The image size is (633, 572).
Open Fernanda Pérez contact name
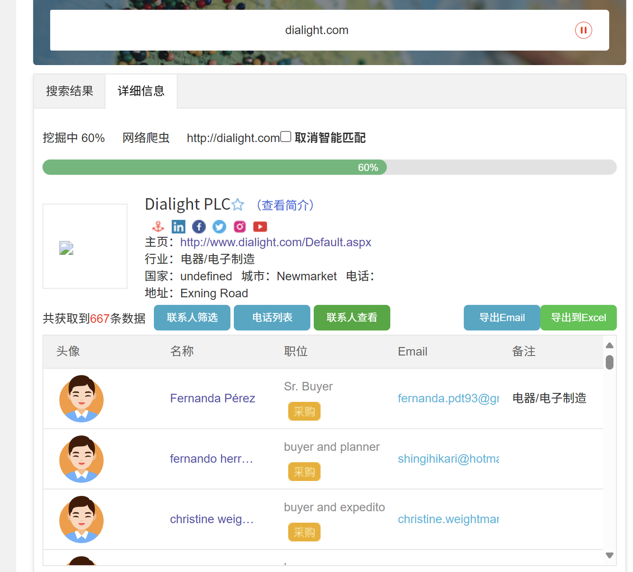(x=213, y=398)
